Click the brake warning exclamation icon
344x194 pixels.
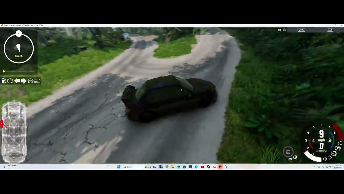[10, 81]
